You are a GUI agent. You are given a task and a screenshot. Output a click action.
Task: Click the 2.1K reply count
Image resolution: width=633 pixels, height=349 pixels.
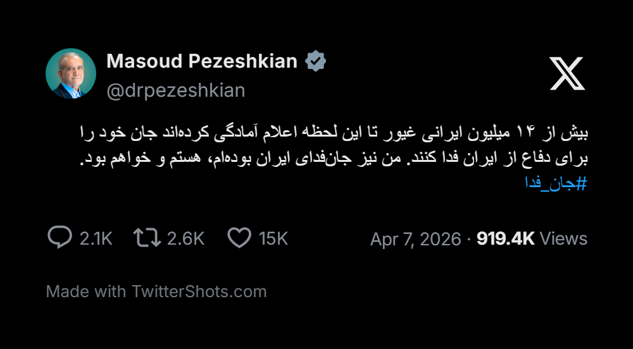pos(96,238)
